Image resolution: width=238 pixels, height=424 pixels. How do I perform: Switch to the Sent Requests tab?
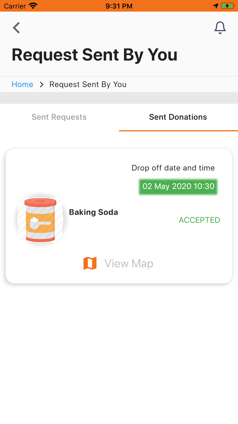pyautogui.click(x=59, y=117)
